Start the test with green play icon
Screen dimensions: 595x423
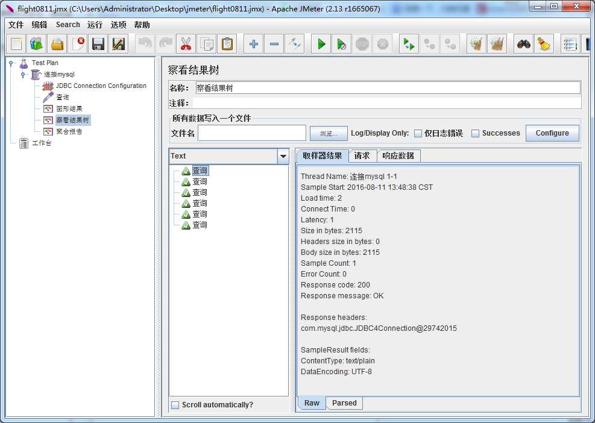(321, 44)
